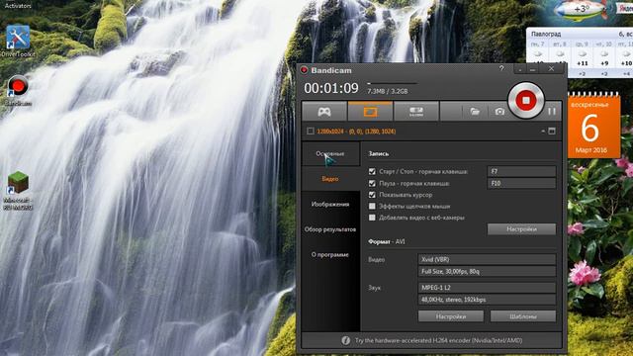Open the Основные settings tab
Viewport: 633px width, 356px height.
pos(330,154)
